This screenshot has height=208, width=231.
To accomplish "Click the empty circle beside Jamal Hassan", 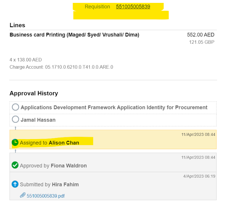I will click(x=16, y=119).
